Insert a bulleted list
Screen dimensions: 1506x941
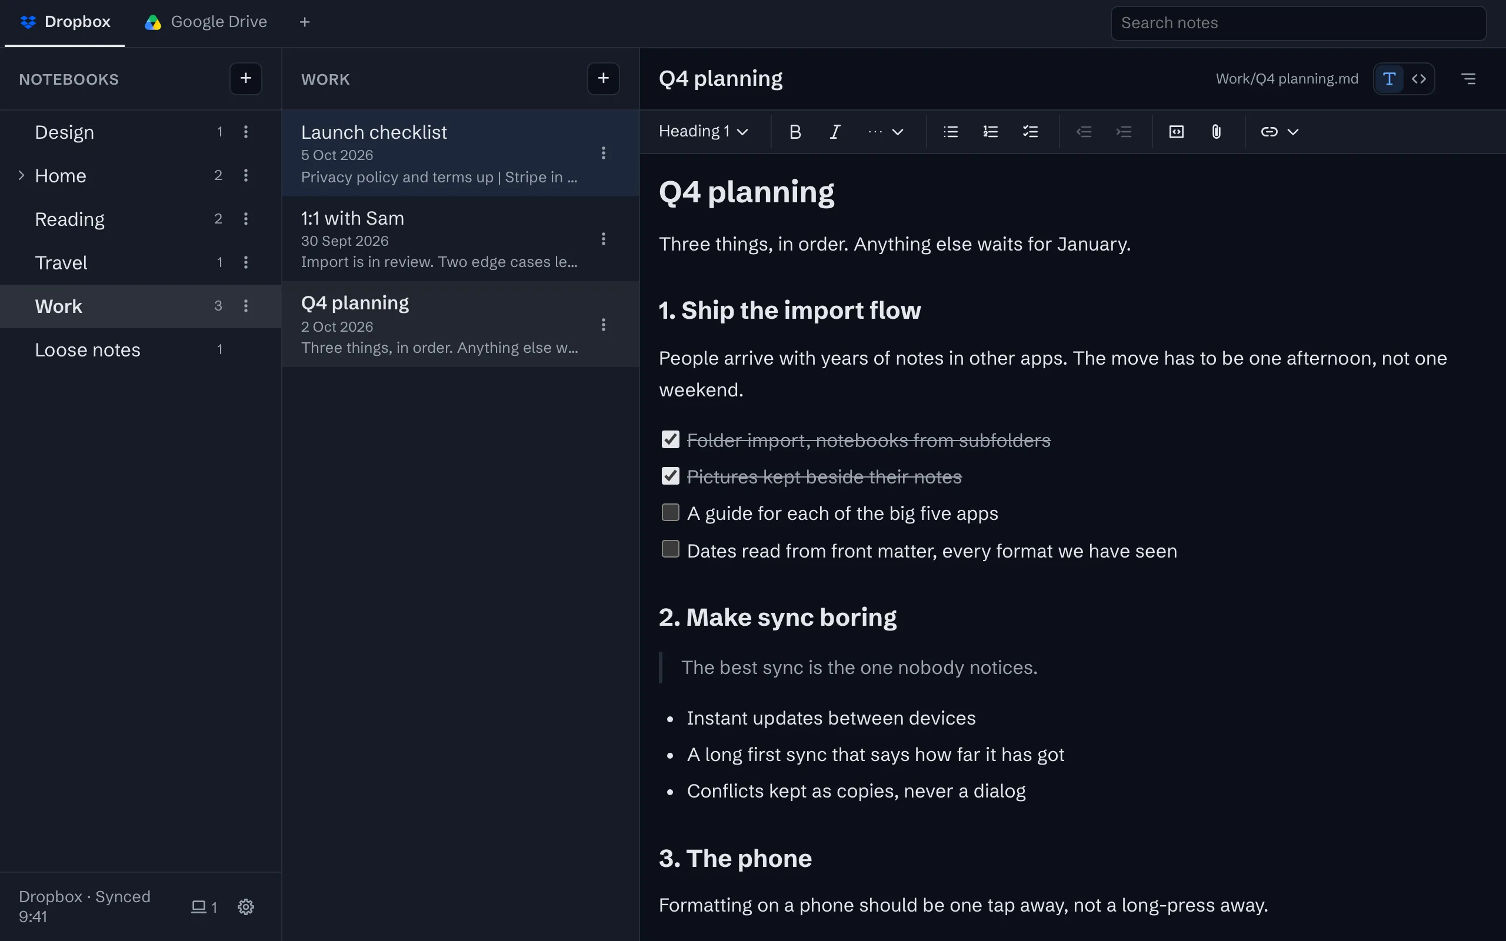[950, 132]
